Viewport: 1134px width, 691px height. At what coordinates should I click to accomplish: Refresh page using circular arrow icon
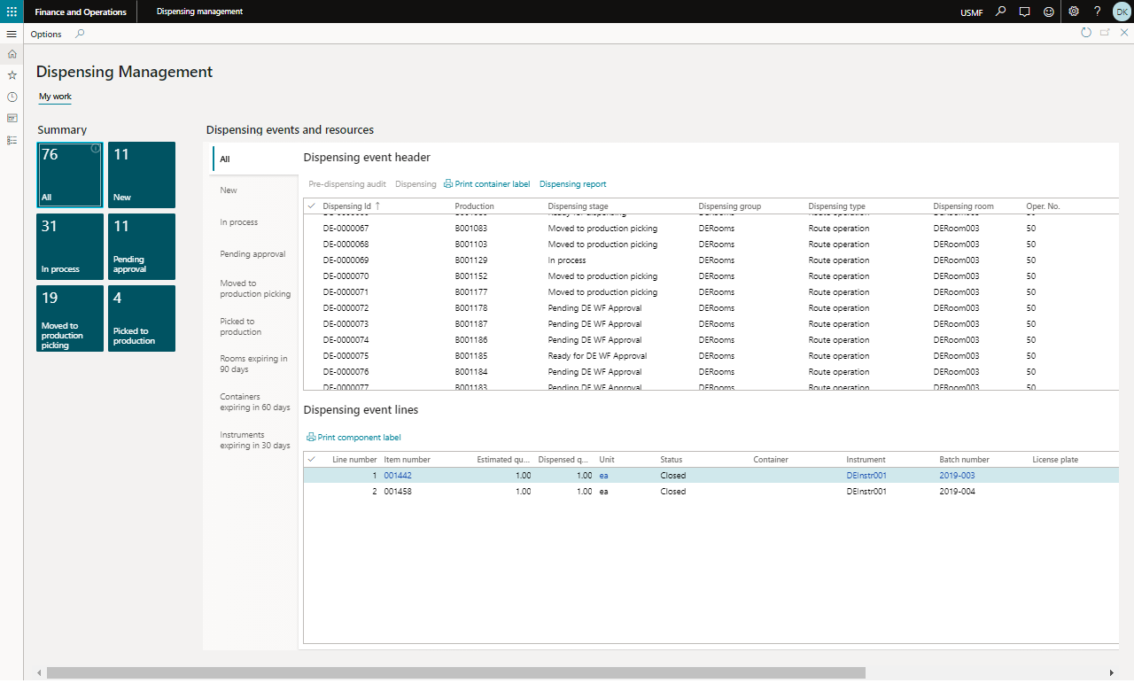coord(1086,33)
